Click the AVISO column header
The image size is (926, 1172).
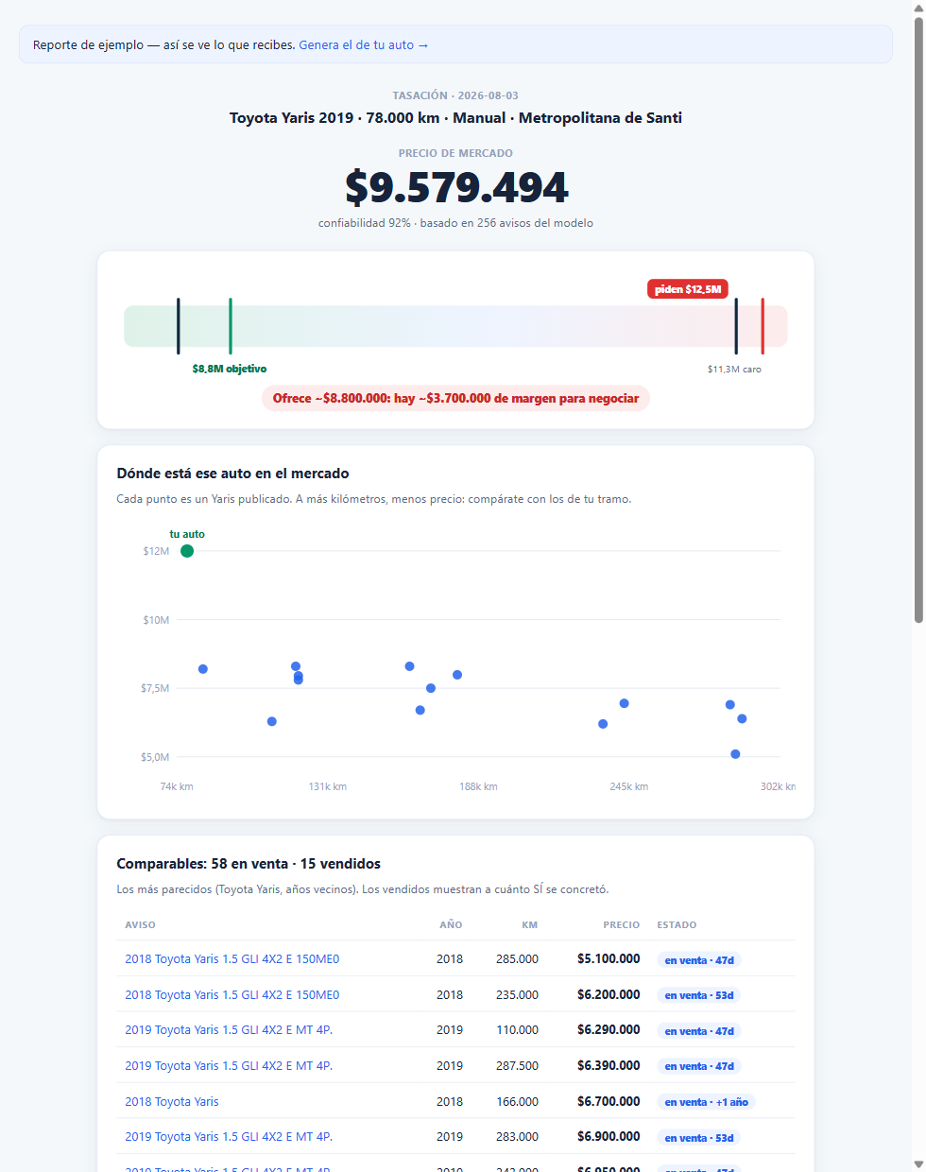pos(140,924)
